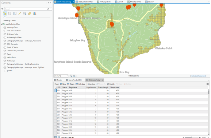
Task: Open List By Selection view icon
Action: click(x=15, y=14)
